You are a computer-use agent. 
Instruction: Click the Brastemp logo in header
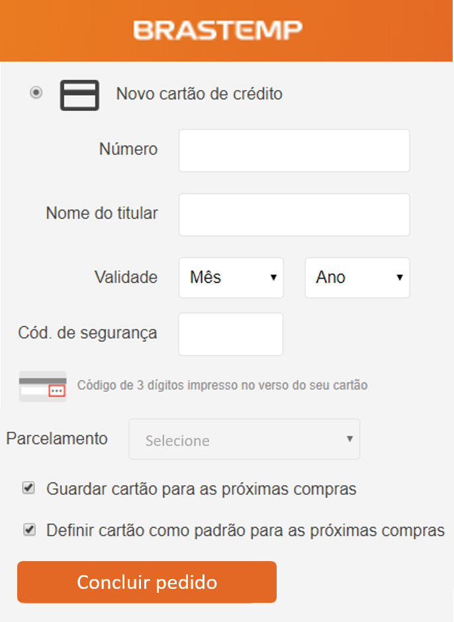[x=218, y=30]
